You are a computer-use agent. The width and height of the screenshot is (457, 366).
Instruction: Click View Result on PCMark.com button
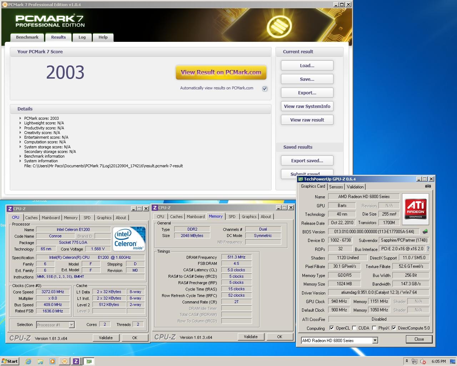pyautogui.click(x=221, y=72)
